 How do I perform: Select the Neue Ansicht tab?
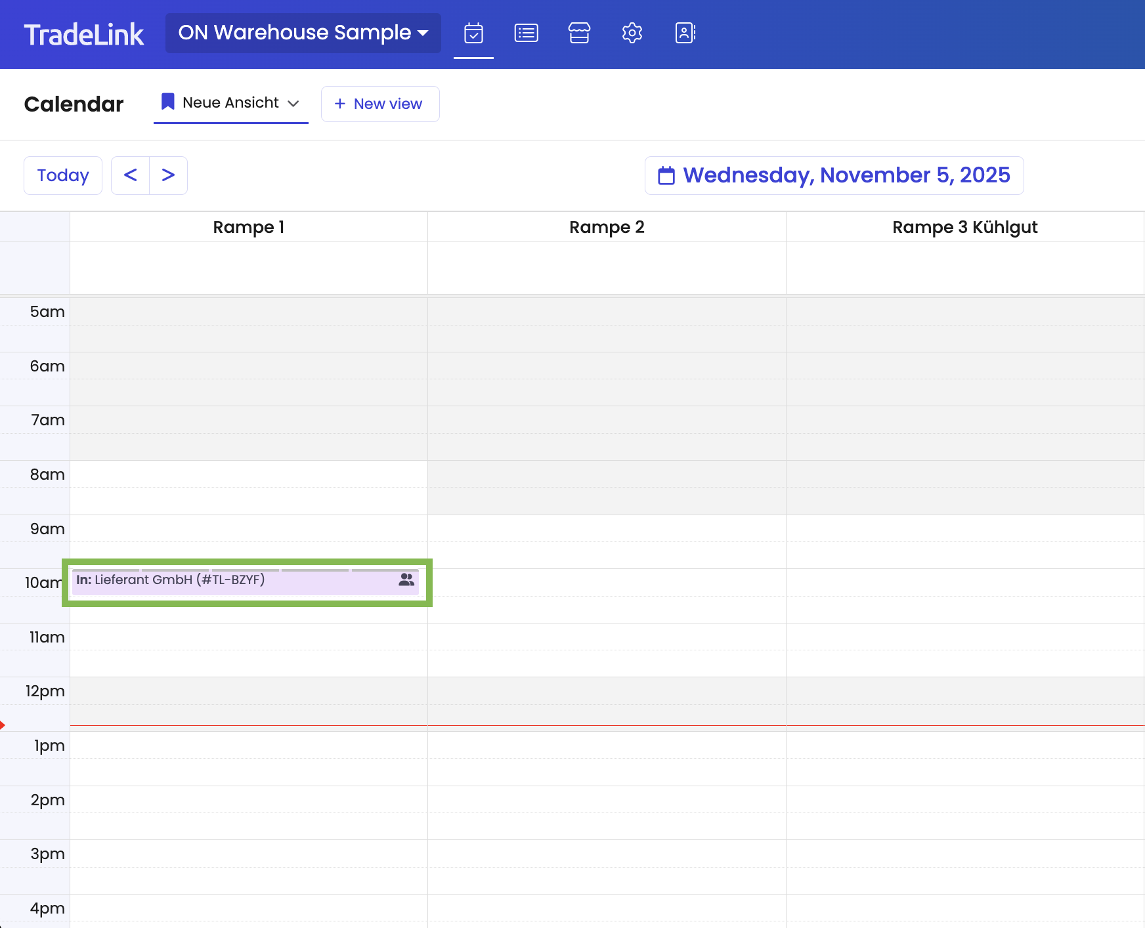coord(230,103)
